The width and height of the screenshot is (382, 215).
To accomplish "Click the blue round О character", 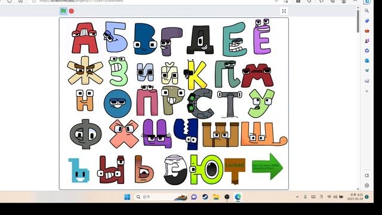I will click(118, 103).
